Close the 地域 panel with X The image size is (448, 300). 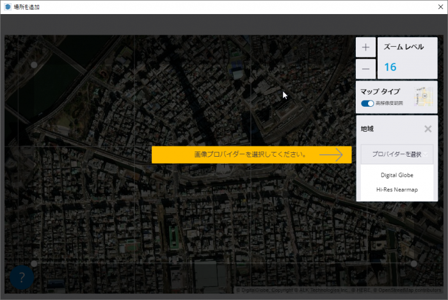(x=428, y=129)
